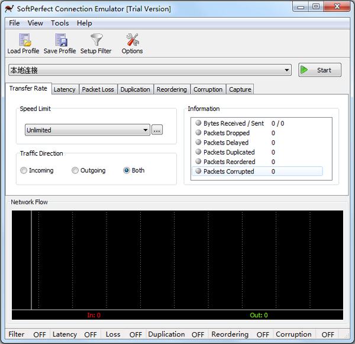Click the Loss OFF status bar entry

coord(124,335)
